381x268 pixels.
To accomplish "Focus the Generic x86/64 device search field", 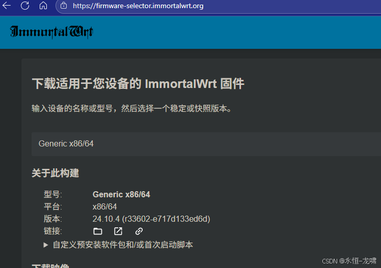I will click(x=206, y=144).
